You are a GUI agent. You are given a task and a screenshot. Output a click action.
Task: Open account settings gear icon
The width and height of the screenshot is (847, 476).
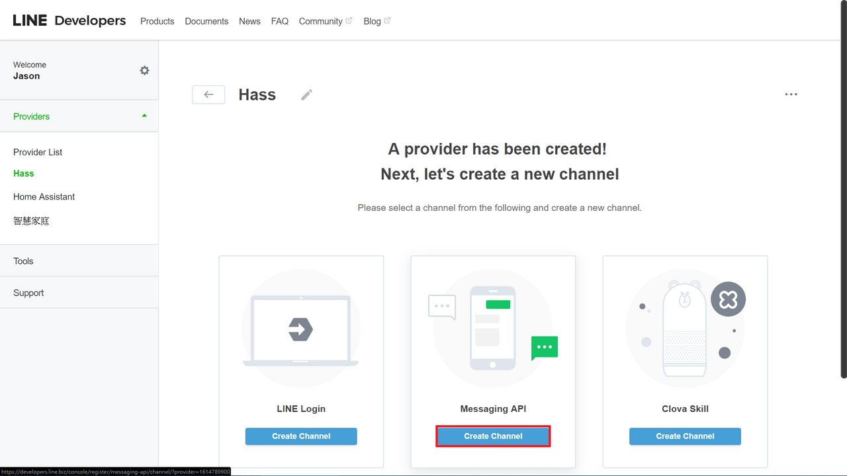[144, 70]
